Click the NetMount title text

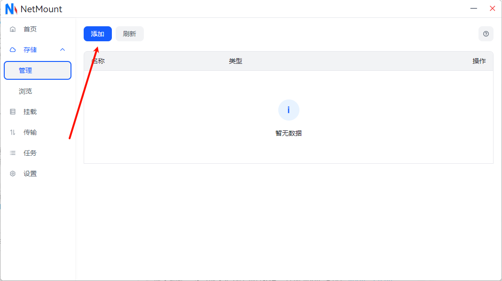(x=41, y=9)
